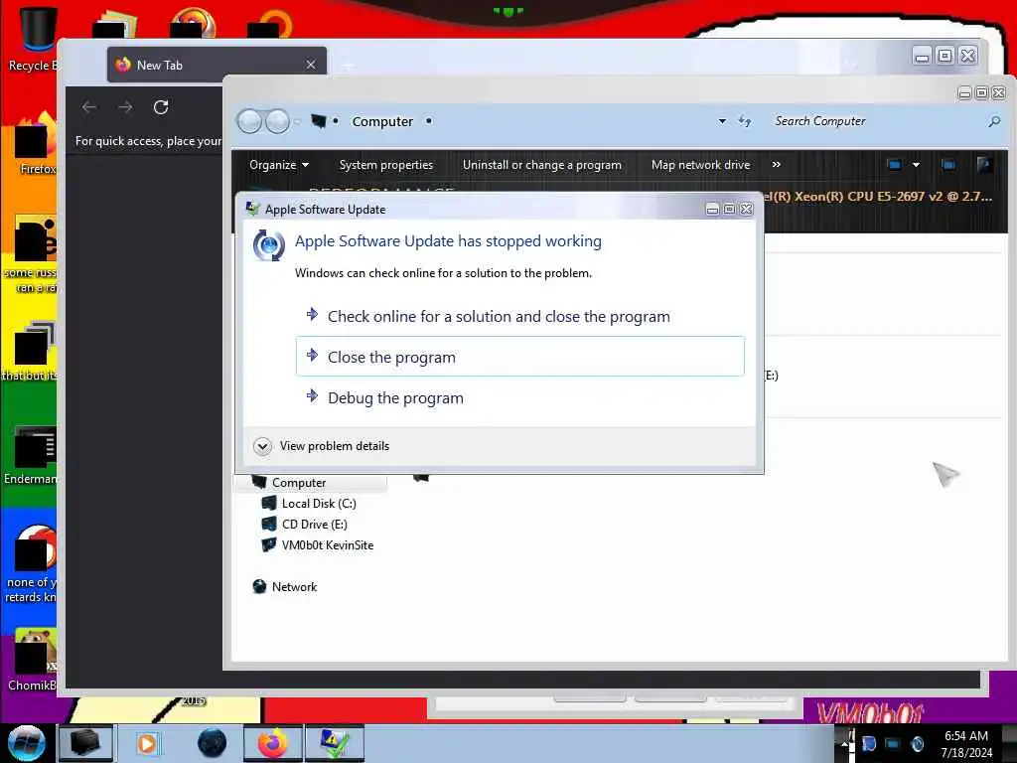1017x763 pixels.
Task: Click the magnifier search icon in Explorer
Action: click(x=993, y=121)
